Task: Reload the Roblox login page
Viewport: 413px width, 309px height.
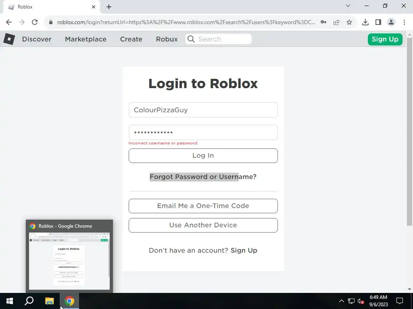Action: tap(35, 23)
